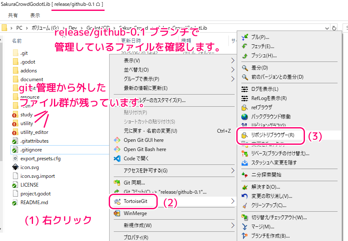The width and height of the screenshot is (348, 241).
Task: Expand the TortoiseGit submenu arrow
Action: pyautogui.click(x=233, y=201)
